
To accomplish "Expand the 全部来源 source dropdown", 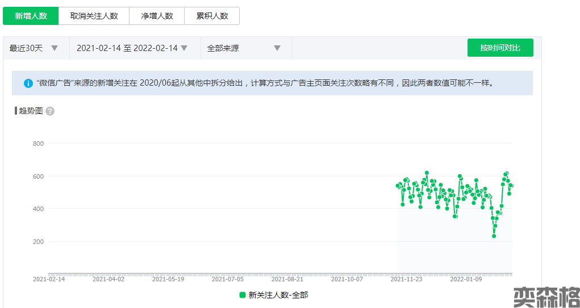I will (245, 48).
